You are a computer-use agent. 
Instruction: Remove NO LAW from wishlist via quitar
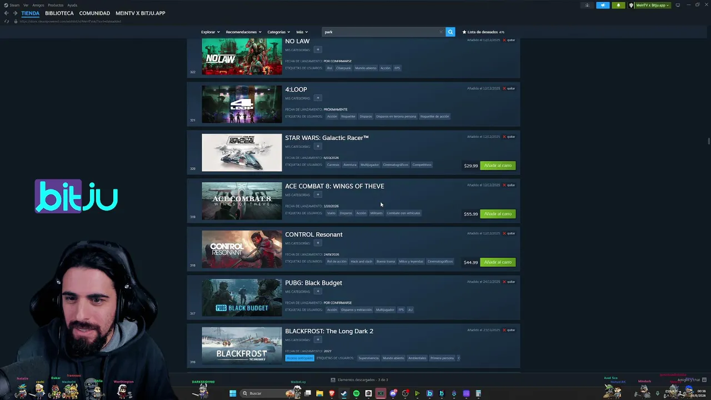[x=509, y=40]
